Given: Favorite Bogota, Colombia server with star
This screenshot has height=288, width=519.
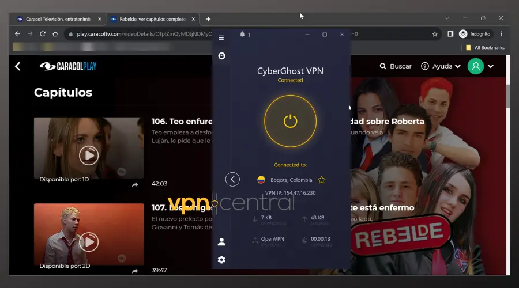Looking at the screenshot, I should click(x=321, y=180).
